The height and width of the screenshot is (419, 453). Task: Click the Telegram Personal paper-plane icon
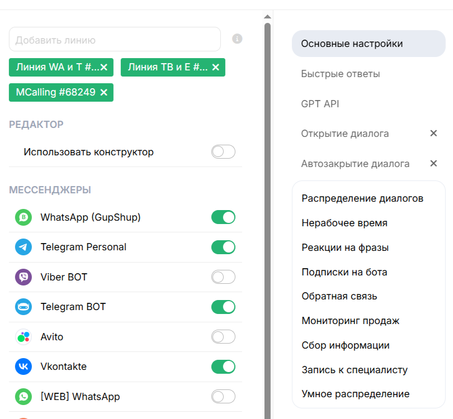pyautogui.click(x=23, y=247)
